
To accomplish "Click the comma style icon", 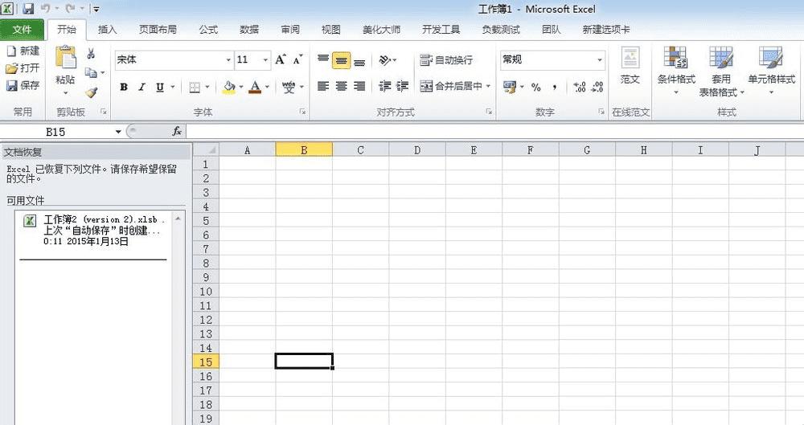I will coord(554,87).
